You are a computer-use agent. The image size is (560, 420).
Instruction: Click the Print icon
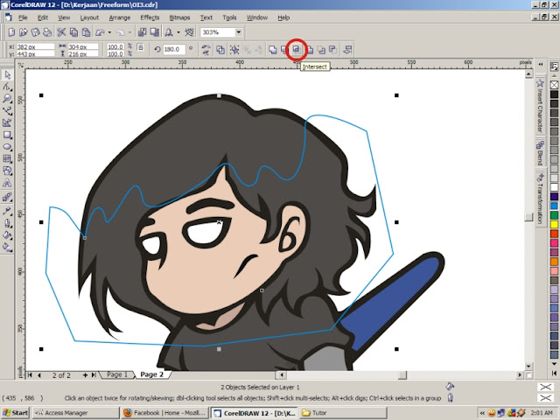[47, 32]
